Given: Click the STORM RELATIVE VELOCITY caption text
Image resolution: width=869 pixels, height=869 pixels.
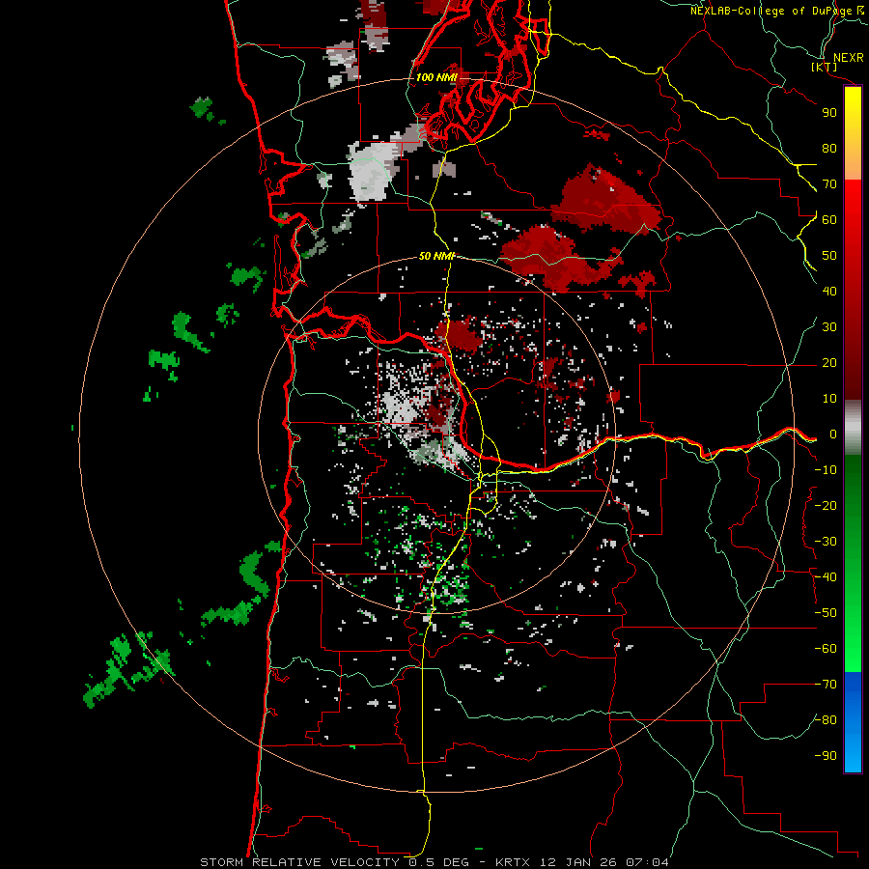Looking at the screenshot, I should click(299, 862).
